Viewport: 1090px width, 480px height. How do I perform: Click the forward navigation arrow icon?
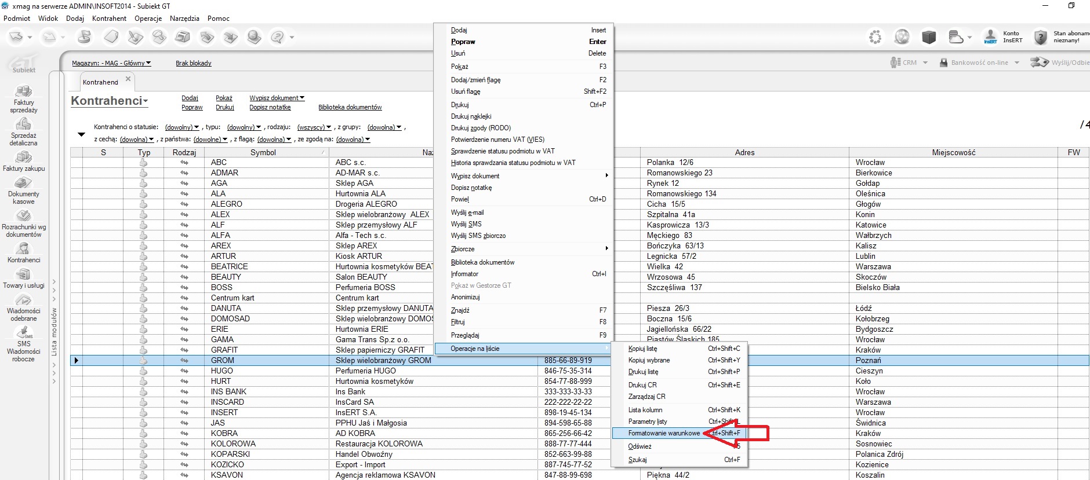(x=50, y=38)
